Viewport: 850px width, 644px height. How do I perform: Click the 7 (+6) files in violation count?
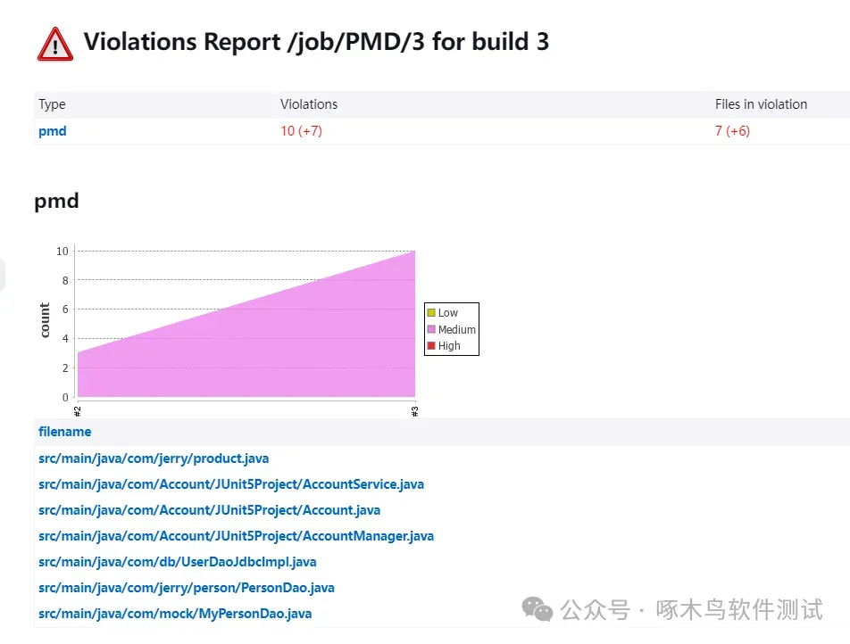[732, 131]
